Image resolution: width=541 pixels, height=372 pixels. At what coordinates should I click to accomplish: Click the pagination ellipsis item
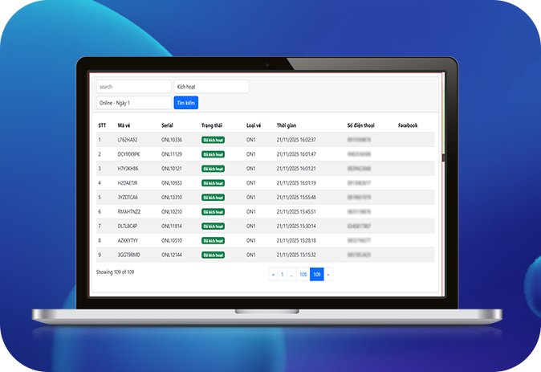tap(291, 275)
